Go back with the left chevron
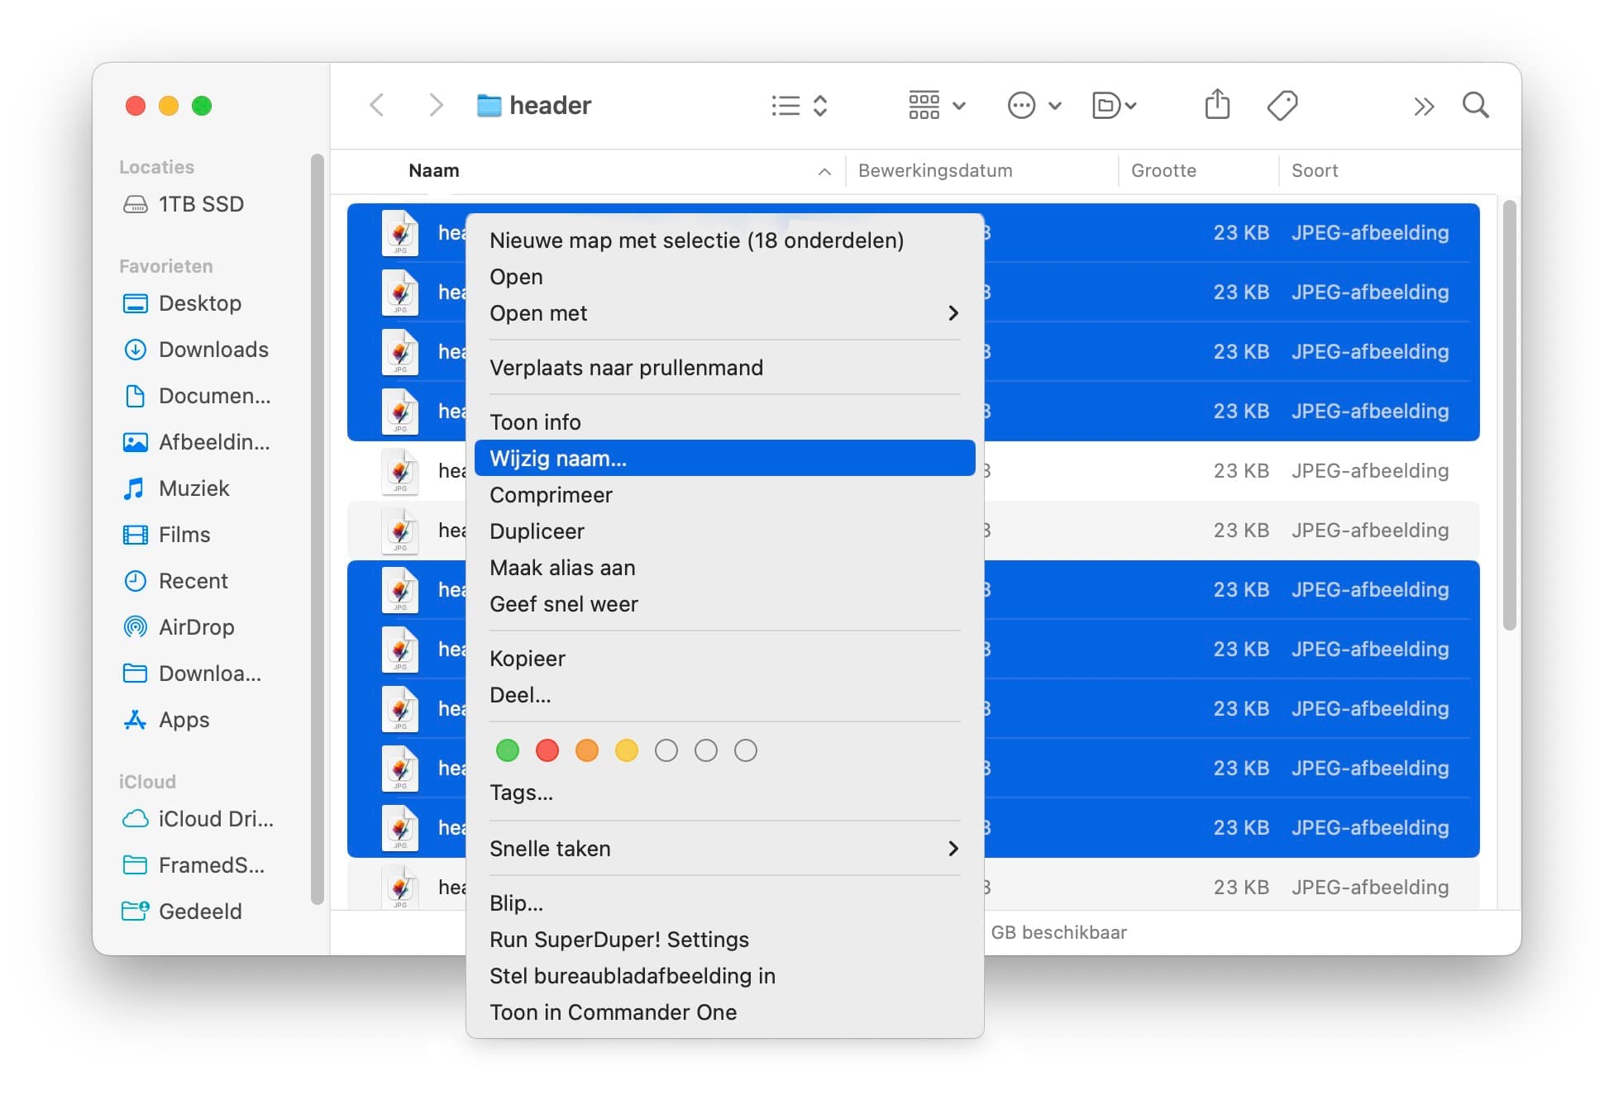Viewport: 1614px width, 1095px height. (x=377, y=106)
